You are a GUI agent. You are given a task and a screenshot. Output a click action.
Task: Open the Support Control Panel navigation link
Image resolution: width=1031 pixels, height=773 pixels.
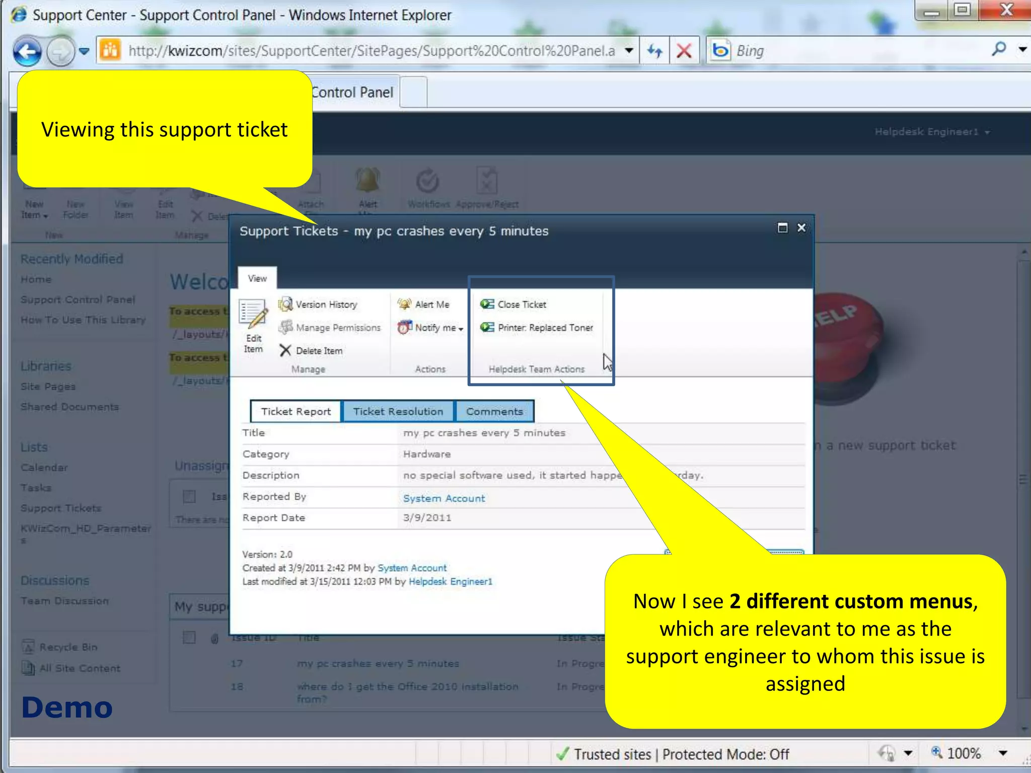[78, 299]
